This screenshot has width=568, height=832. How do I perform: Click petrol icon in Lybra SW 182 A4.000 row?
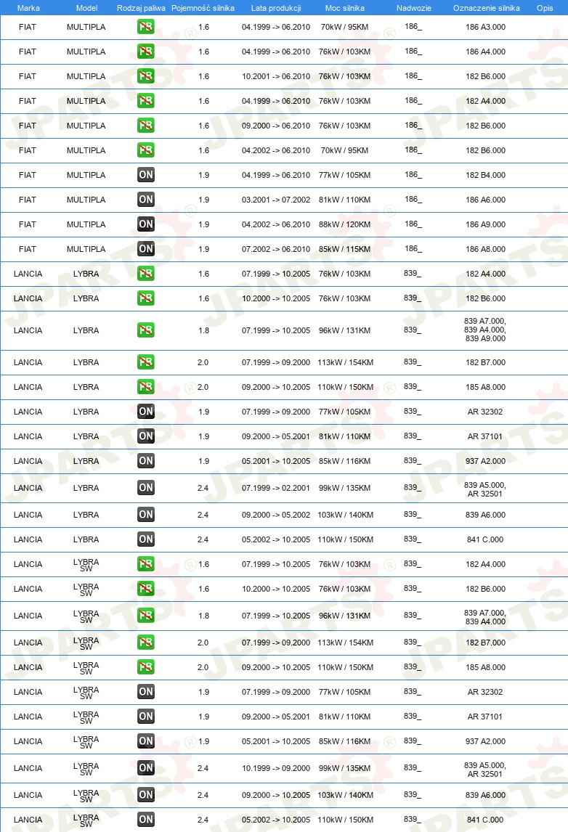tap(145, 563)
